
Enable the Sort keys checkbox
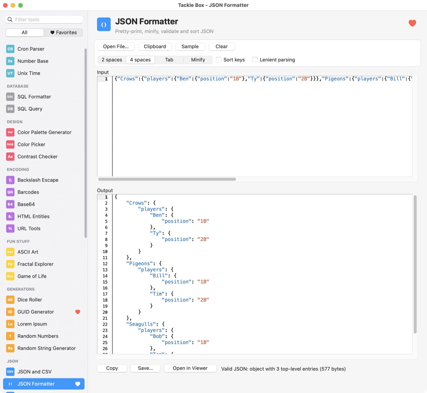coord(219,60)
